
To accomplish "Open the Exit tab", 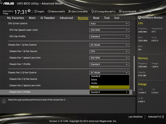I will point(117,18).
